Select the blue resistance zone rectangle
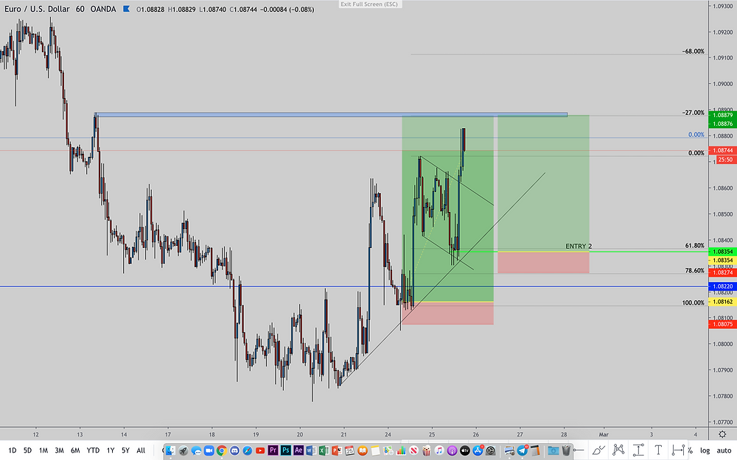This screenshot has height=460, width=737. (331, 114)
